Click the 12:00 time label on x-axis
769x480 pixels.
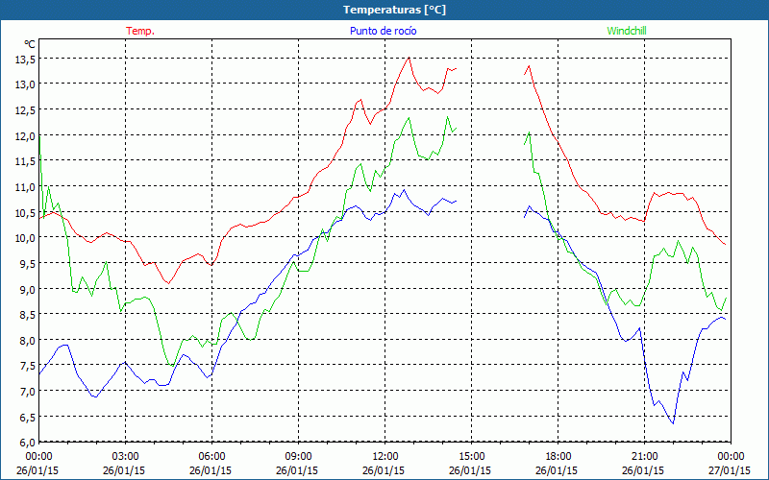click(384, 457)
